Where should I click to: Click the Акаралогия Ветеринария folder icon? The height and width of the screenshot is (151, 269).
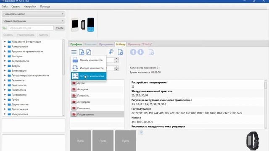pos(9,42)
